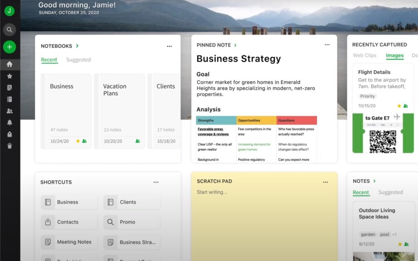Open Shortcuts via the star icon in sidebar
Viewport: 418px width, 261px height.
(9, 76)
